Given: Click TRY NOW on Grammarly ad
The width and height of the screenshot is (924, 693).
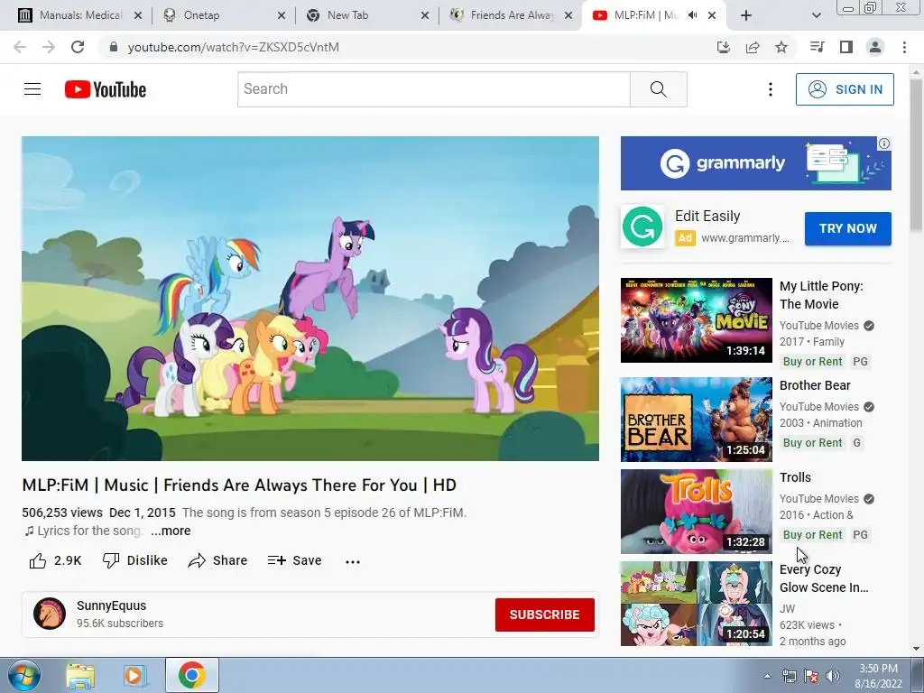Looking at the screenshot, I should [x=848, y=228].
